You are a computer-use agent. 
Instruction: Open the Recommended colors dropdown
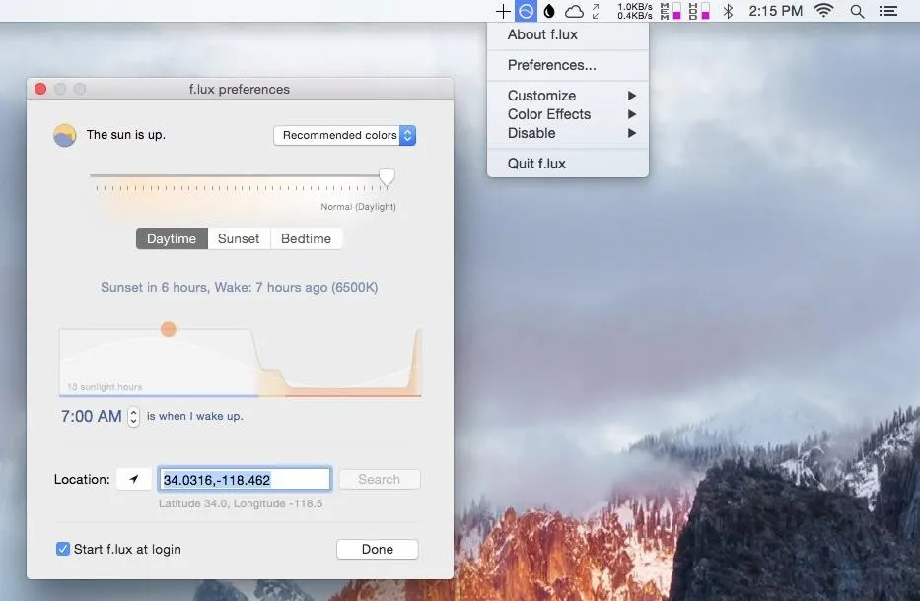(344, 135)
